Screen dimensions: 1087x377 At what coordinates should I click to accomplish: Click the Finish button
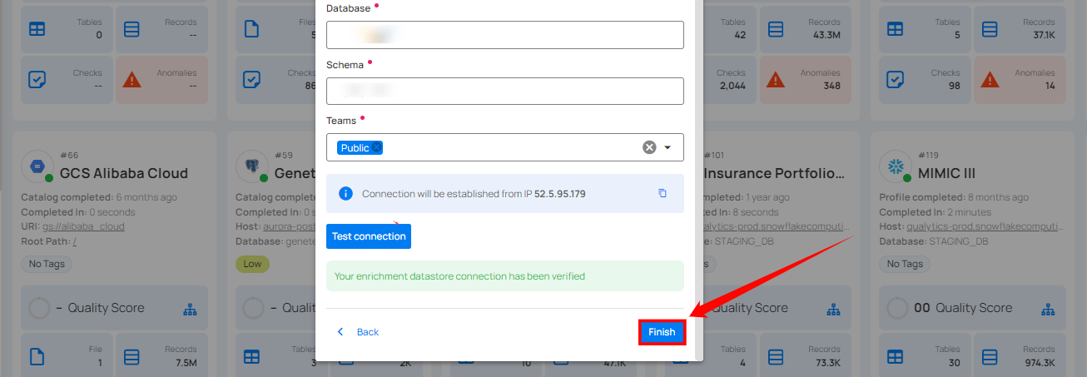pos(662,332)
